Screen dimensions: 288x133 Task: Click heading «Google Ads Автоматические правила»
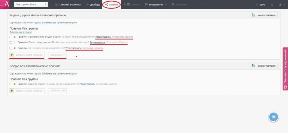click(x=35, y=66)
